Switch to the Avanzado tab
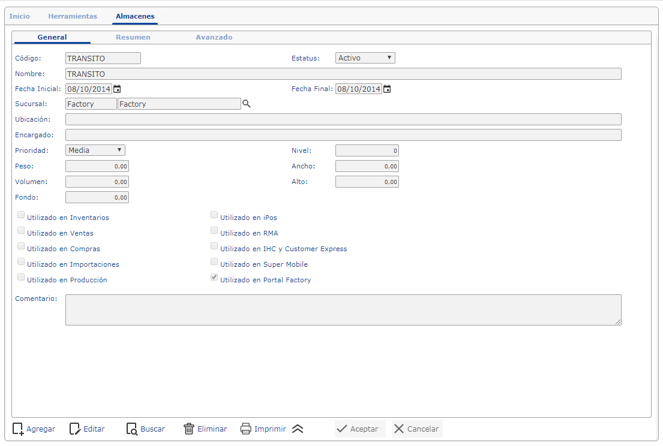 click(x=214, y=37)
